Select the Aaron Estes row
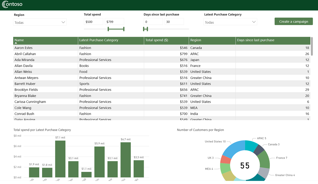This screenshot has height=184, width=318. click(24, 48)
